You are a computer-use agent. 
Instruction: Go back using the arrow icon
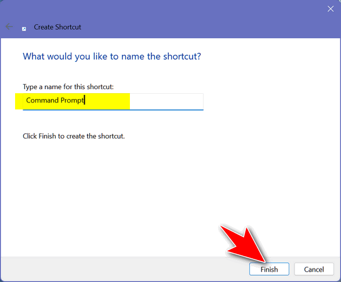(9, 27)
